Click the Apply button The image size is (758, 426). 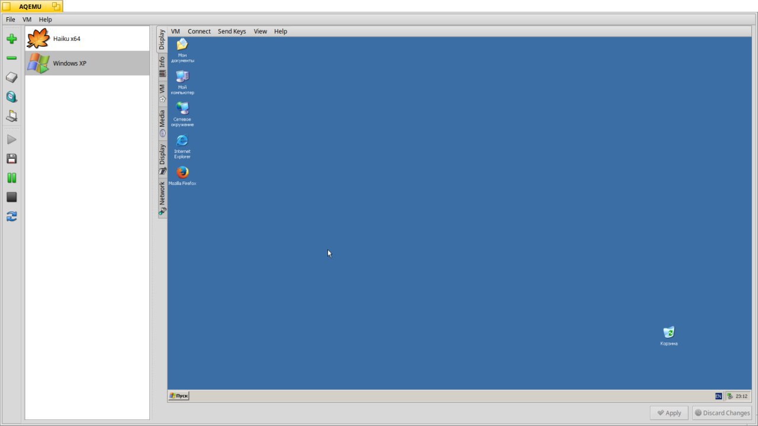coord(669,413)
